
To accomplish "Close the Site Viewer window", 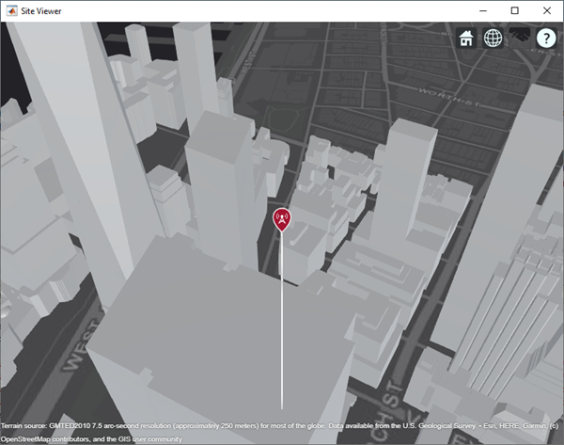I will (x=547, y=10).
